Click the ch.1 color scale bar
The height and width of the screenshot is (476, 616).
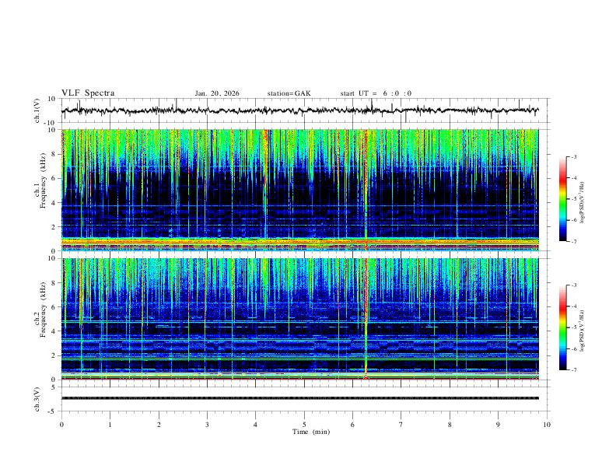click(x=563, y=199)
